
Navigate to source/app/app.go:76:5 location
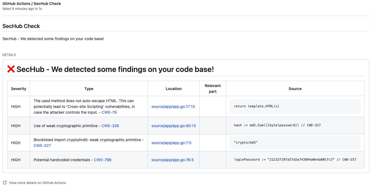coord(172,160)
